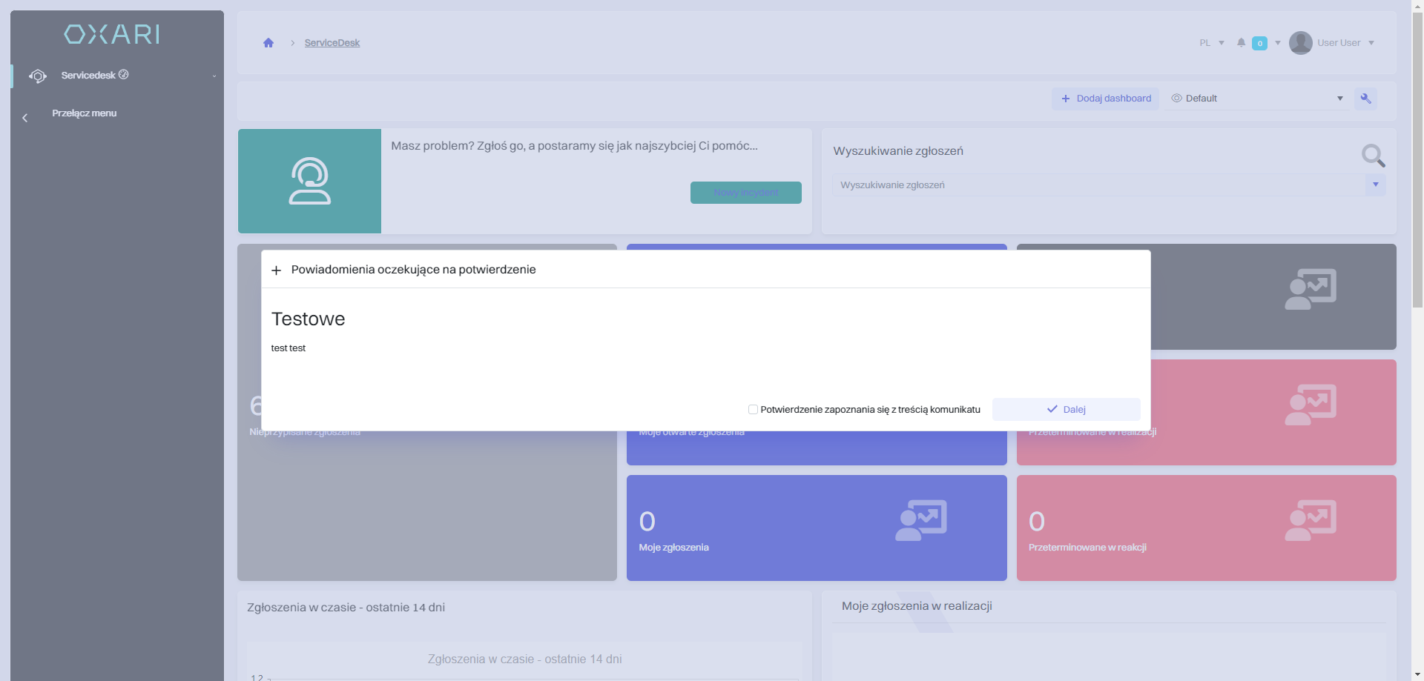The height and width of the screenshot is (681, 1424).
Task: Open dashboard settings wrench icon
Action: 1365,99
